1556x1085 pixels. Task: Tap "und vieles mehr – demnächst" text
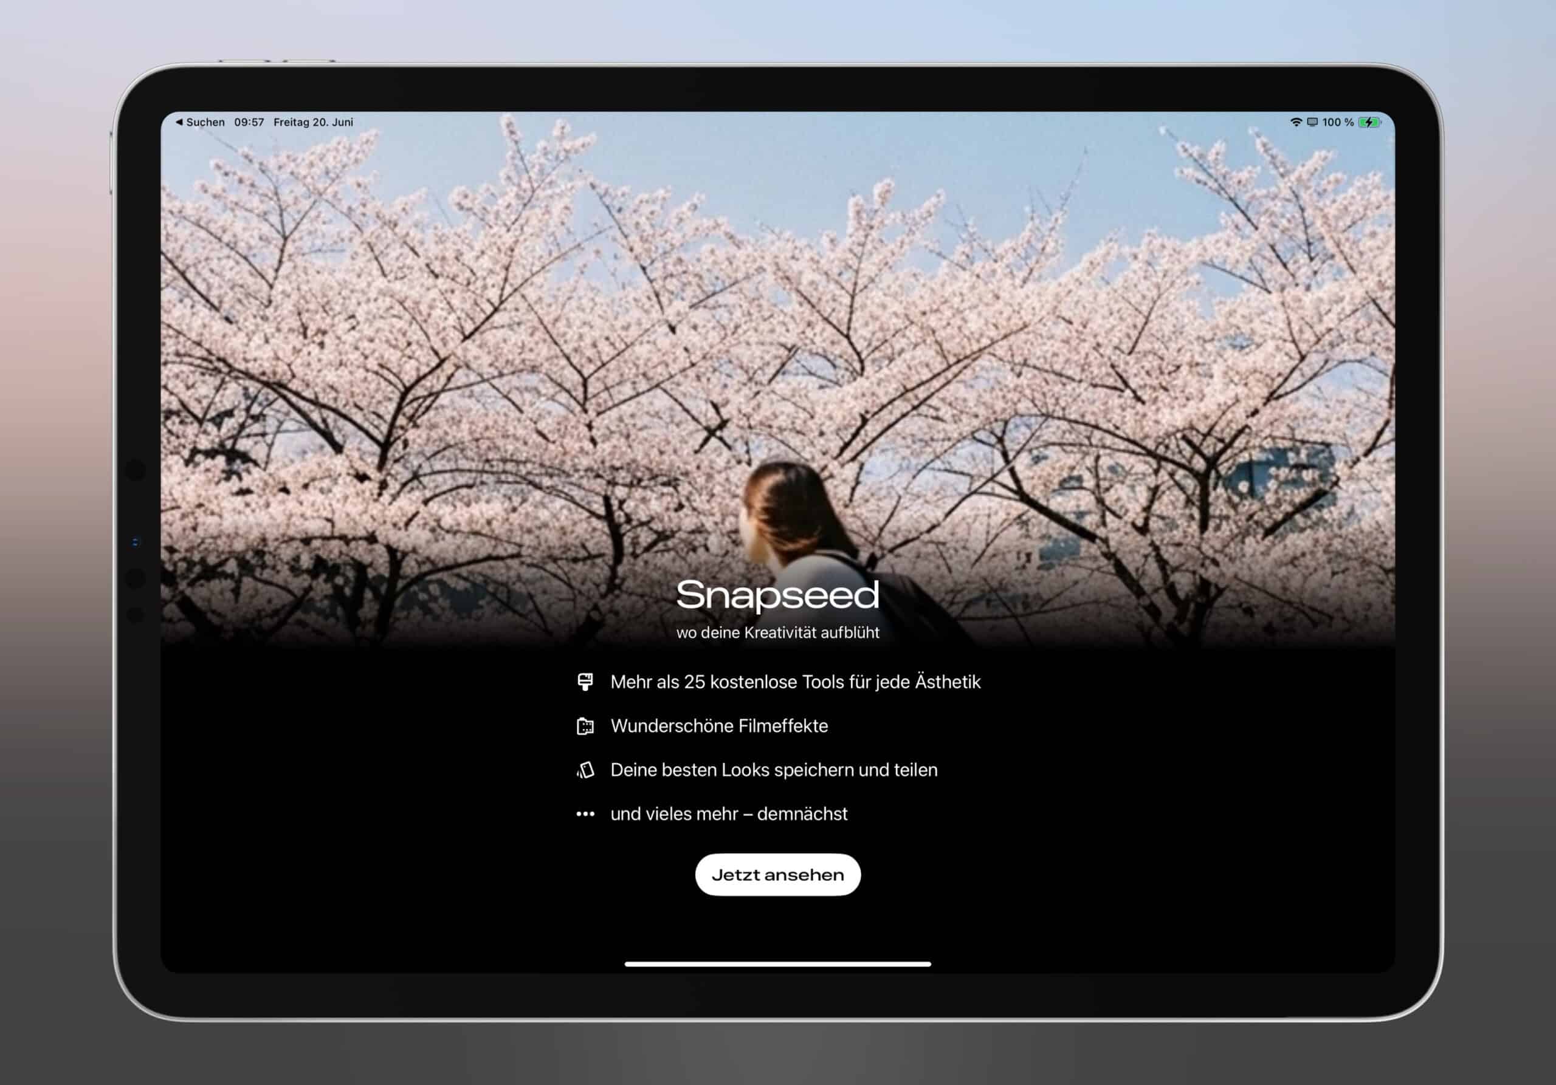(729, 813)
